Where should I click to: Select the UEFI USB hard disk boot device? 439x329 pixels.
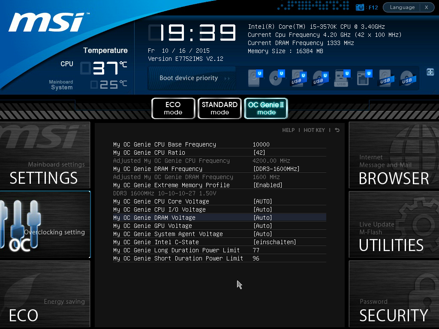(298, 78)
